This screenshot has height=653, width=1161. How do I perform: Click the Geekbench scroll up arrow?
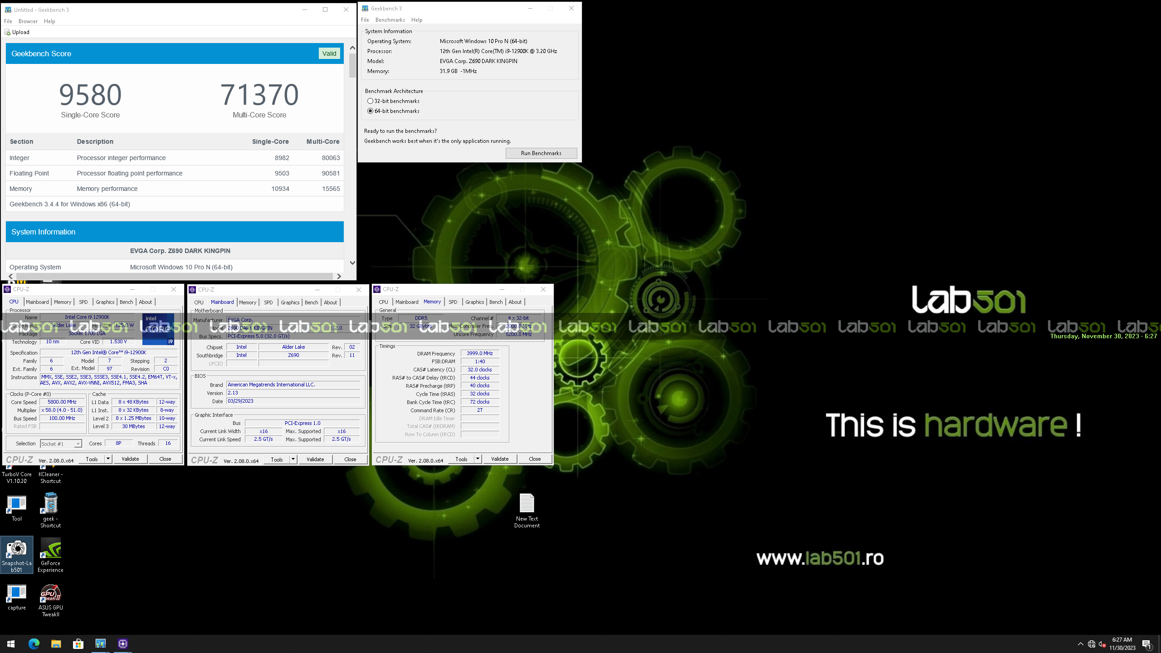point(352,48)
